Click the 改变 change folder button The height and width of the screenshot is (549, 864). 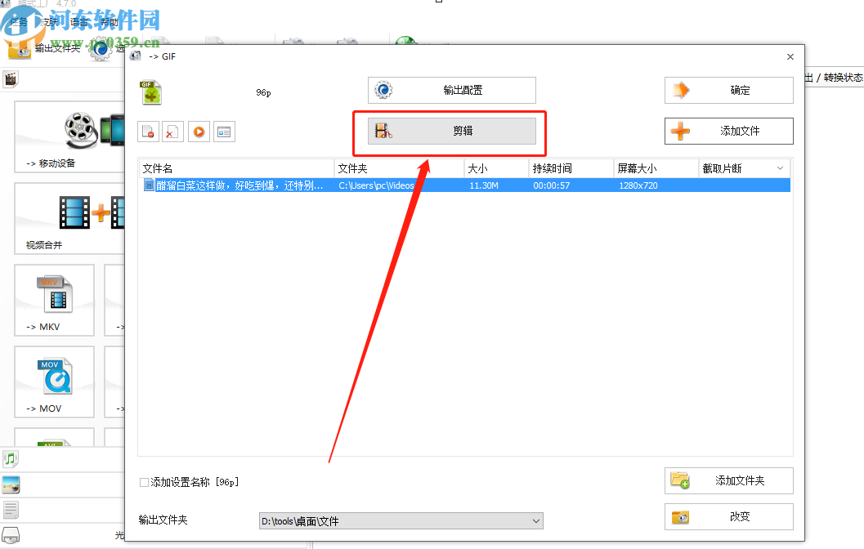click(729, 516)
